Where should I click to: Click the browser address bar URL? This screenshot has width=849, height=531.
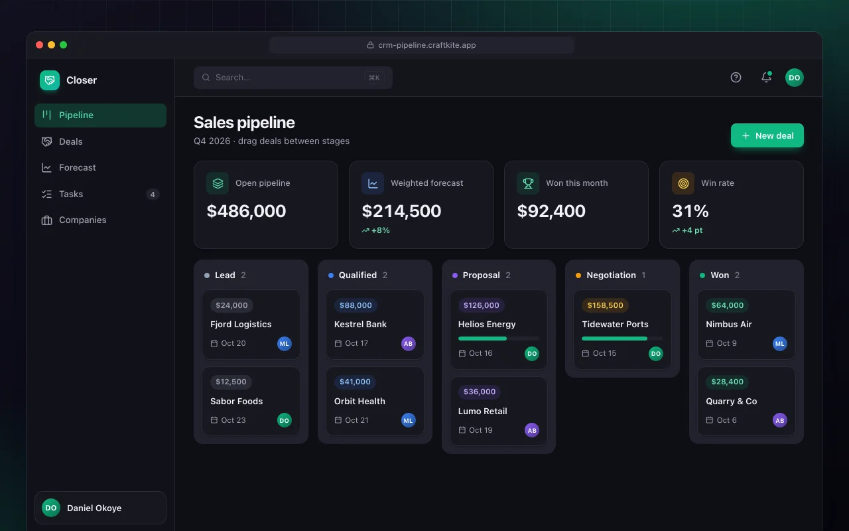tap(422, 45)
